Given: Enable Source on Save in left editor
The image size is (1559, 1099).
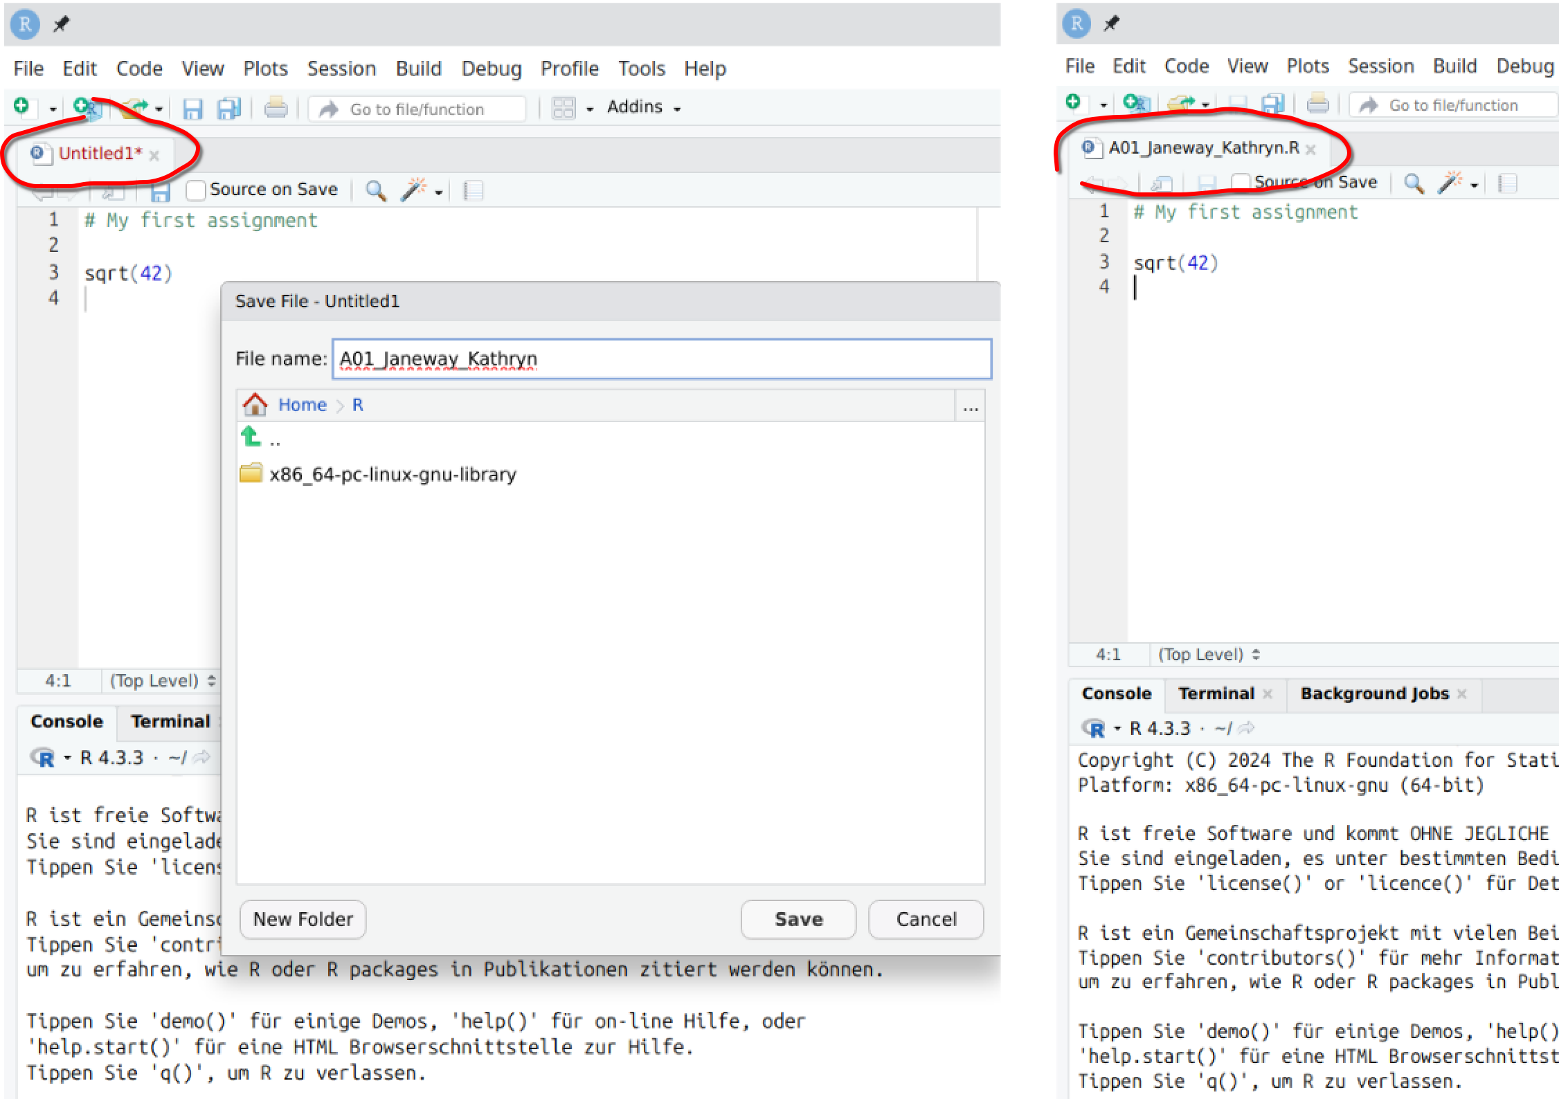Looking at the screenshot, I should [x=196, y=190].
